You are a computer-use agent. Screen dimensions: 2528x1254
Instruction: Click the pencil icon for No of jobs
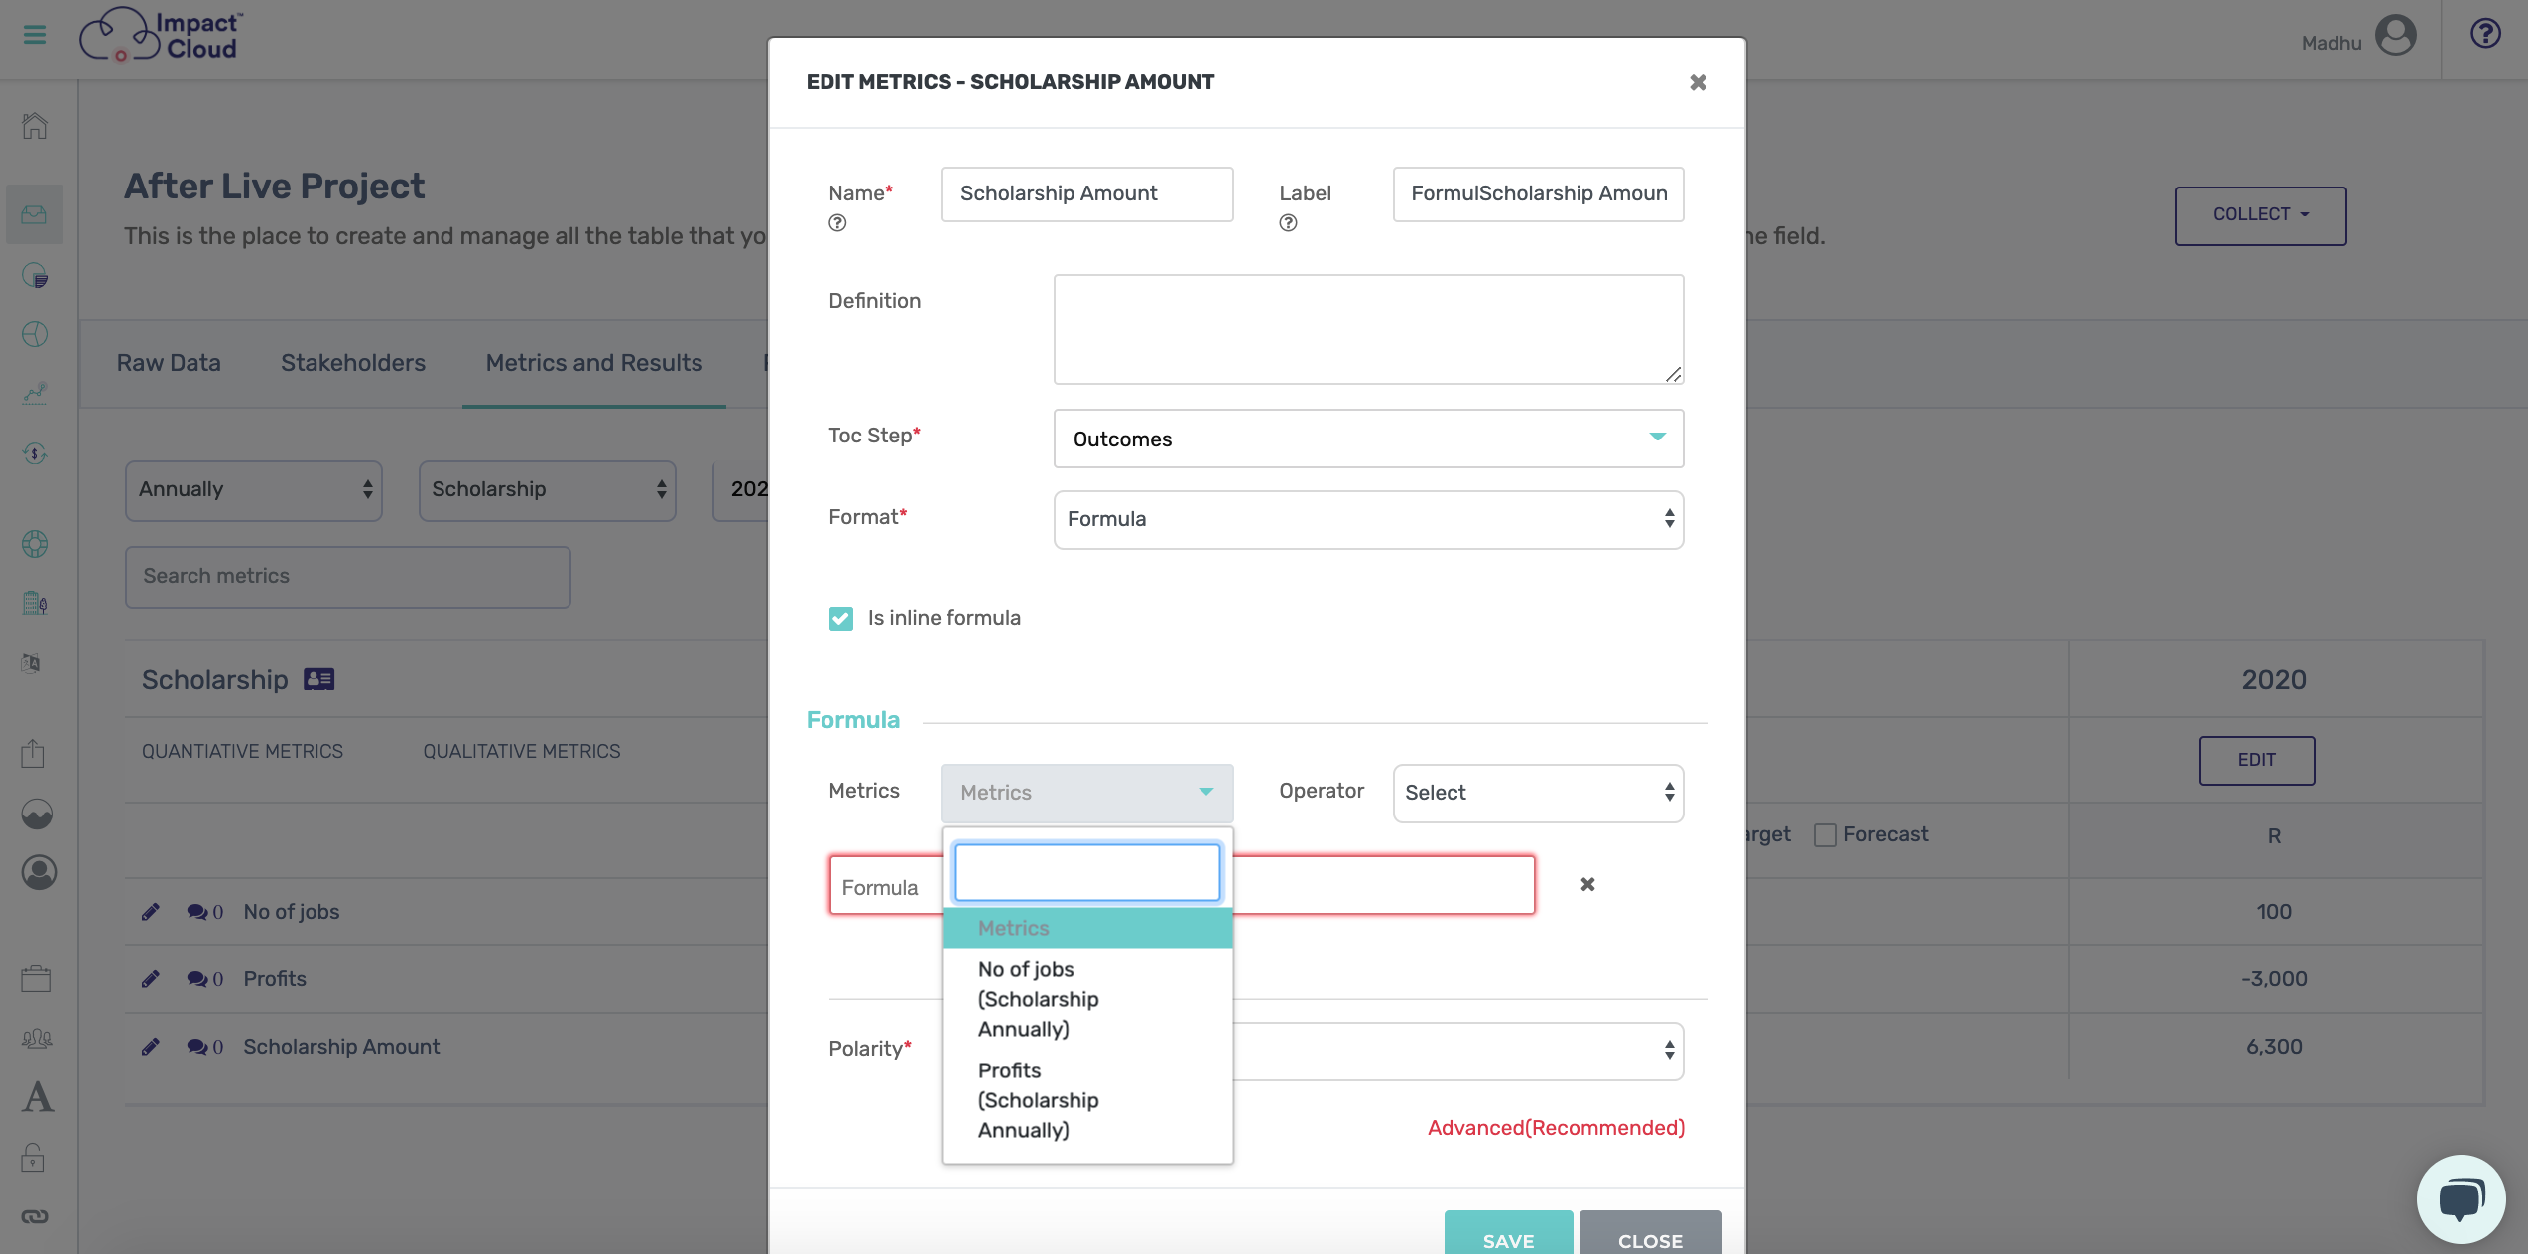(151, 912)
